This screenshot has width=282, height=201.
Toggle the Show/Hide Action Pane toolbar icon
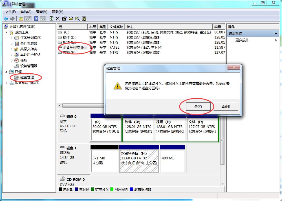(x=43, y=18)
